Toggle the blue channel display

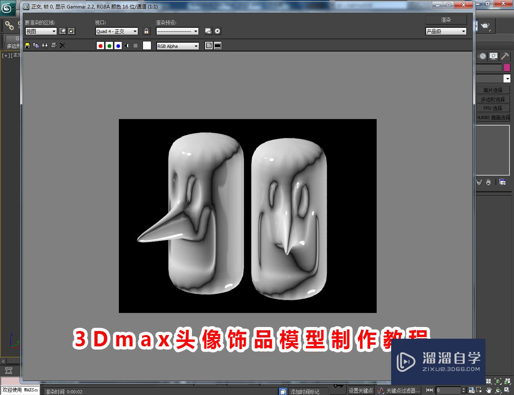click(x=118, y=46)
